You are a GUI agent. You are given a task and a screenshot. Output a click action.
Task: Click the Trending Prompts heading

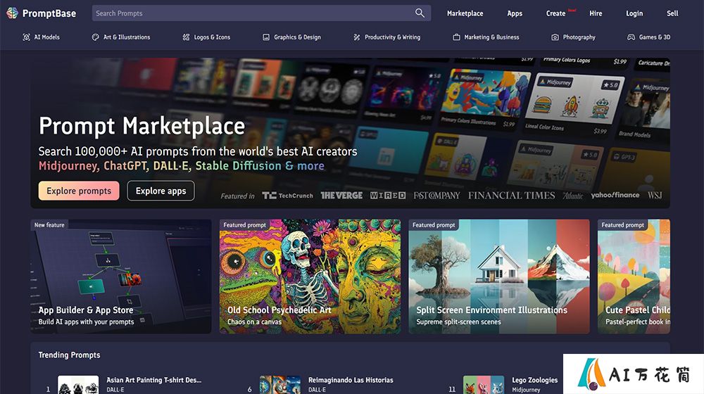click(69, 355)
